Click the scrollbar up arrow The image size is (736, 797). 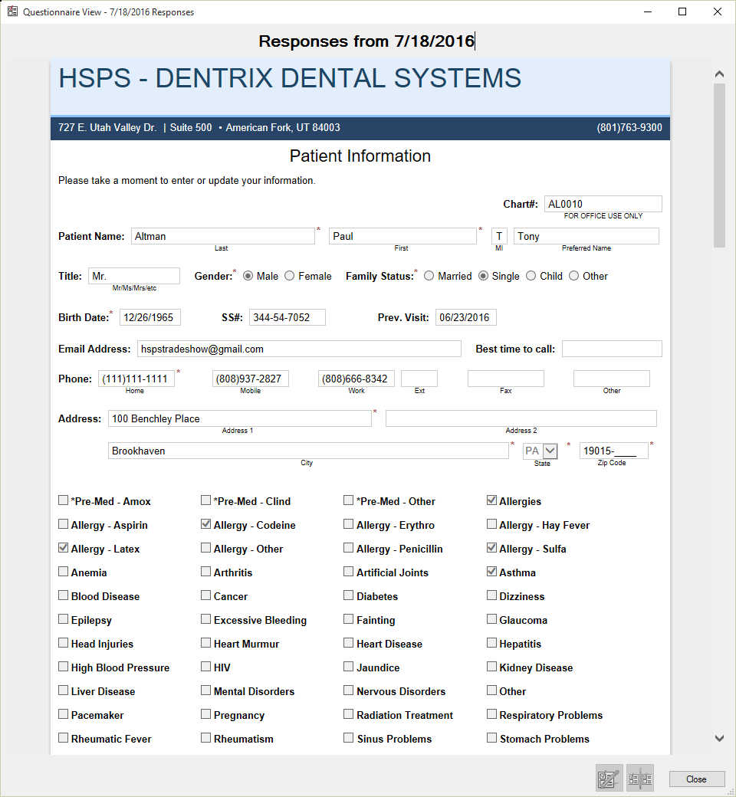coord(719,74)
